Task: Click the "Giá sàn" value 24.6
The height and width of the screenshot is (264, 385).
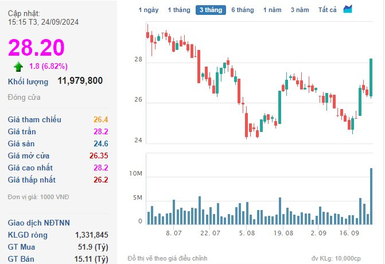Action: [101, 143]
